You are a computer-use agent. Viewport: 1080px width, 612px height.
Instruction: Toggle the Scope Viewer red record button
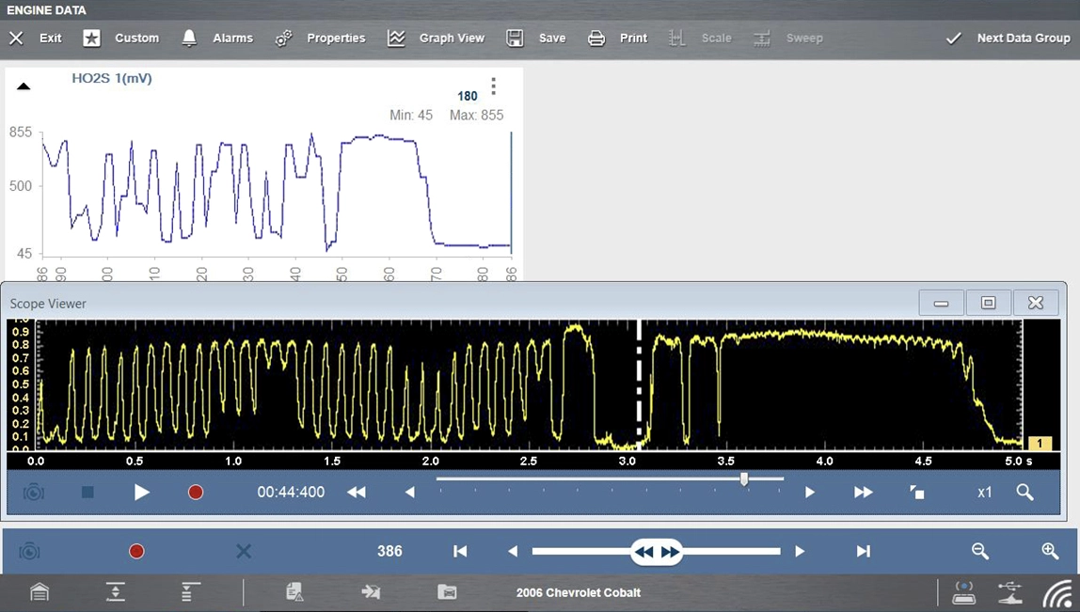click(196, 493)
